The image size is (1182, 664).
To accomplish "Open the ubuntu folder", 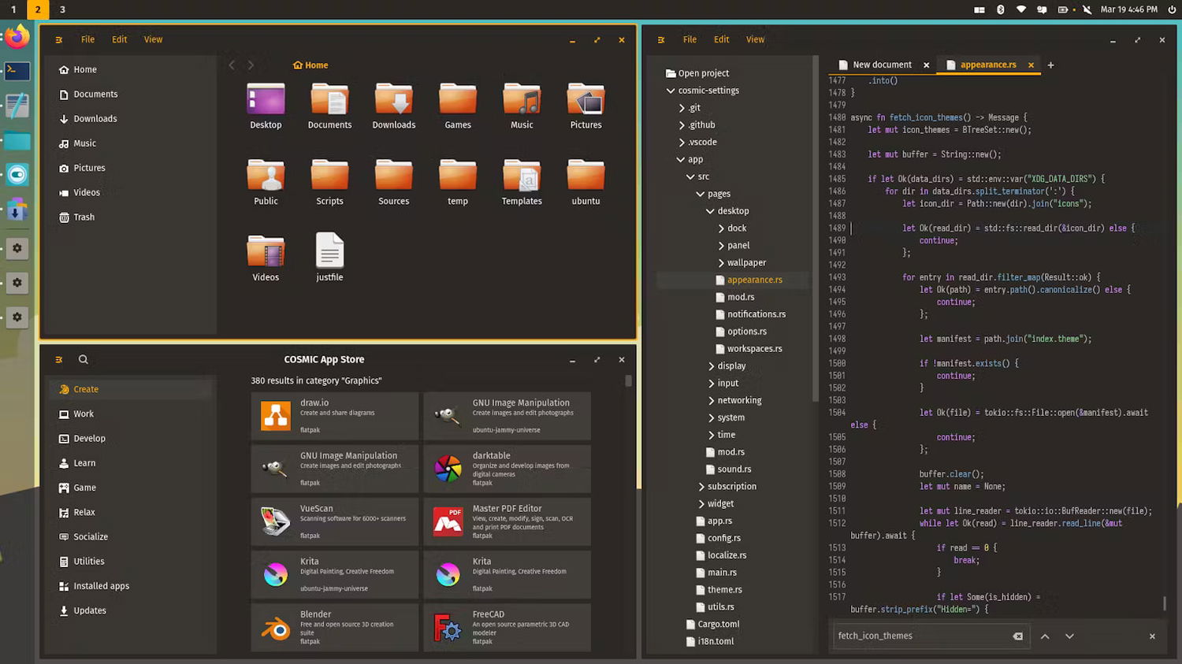I will click(x=585, y=182).
